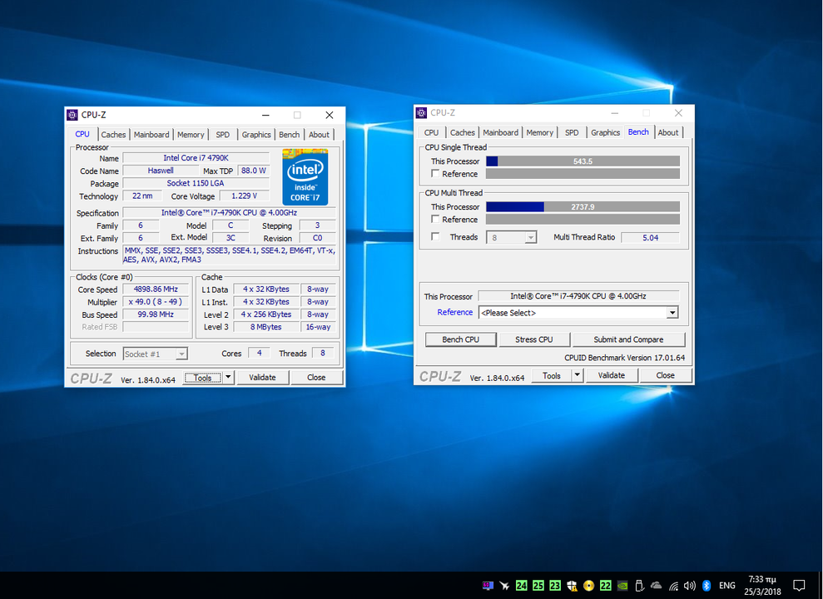Click the Single Thread Reference empty bar
823x599 pixels.
[x=583, y=174]
